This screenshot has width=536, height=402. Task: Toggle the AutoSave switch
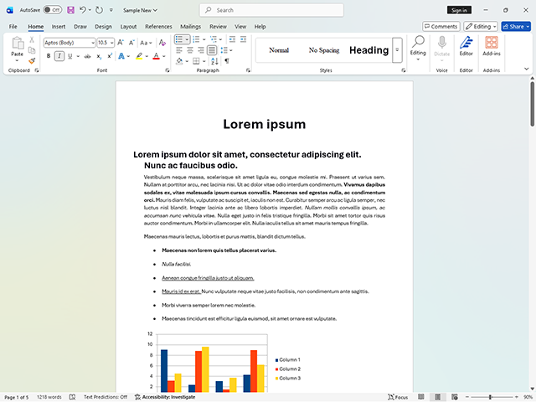coord(52,10)
